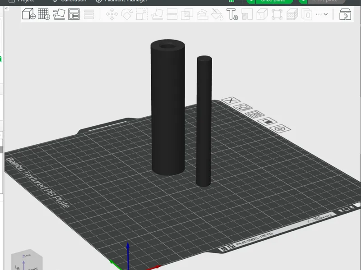Toggle the plate lock icon
361x270 pixels.
(267, 121)
